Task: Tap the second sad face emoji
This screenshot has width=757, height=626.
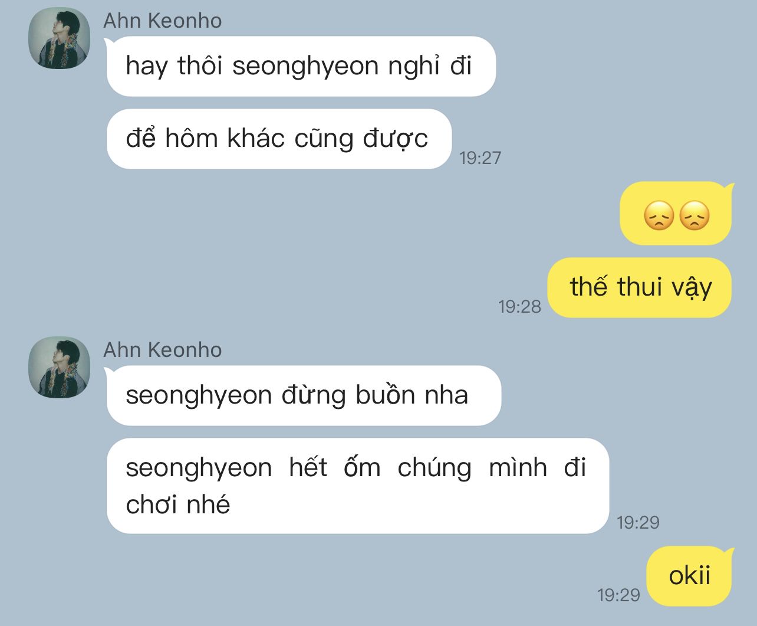Action: (694, 215)
